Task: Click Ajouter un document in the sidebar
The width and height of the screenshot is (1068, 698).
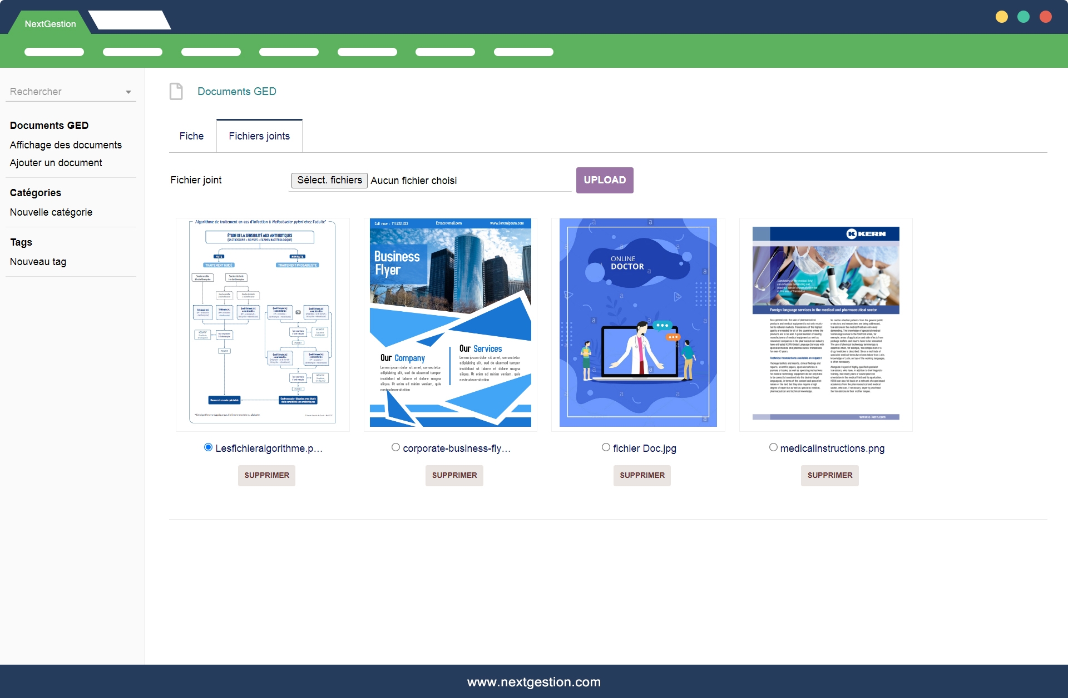Action: [x=56, y=163]
